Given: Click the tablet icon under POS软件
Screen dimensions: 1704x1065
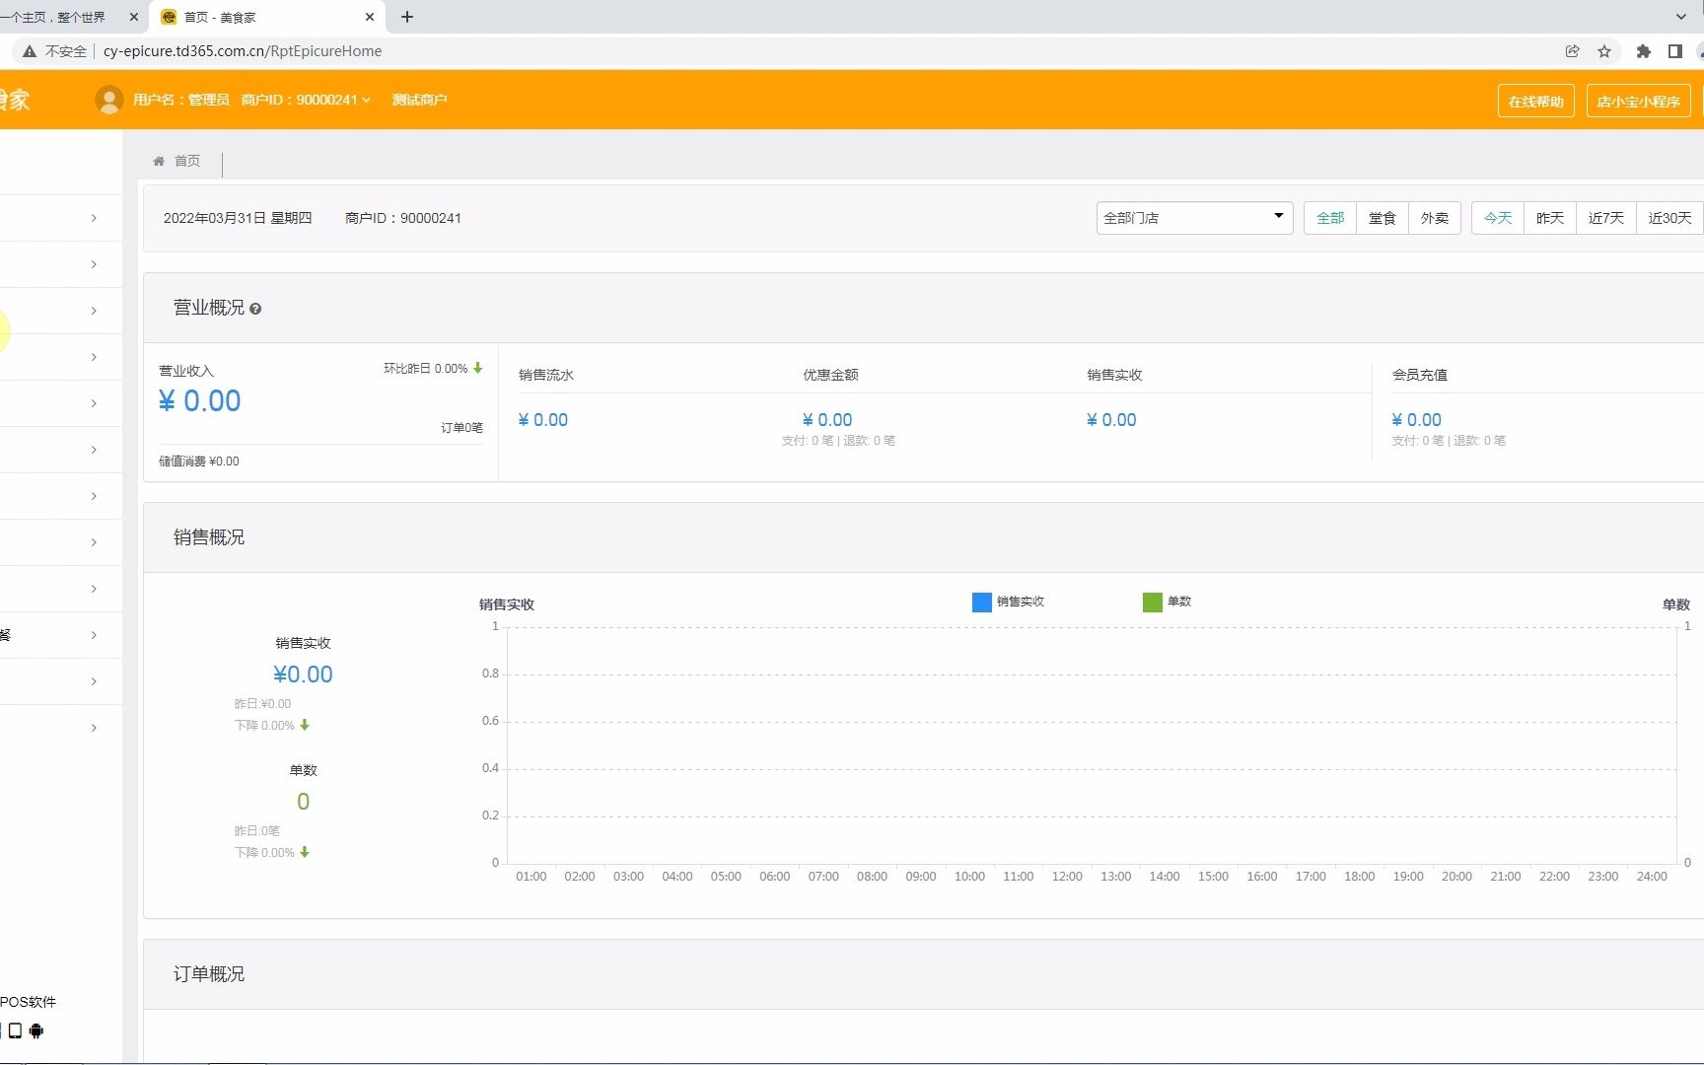Looking at the screenshot, I should click(15, 1030).
